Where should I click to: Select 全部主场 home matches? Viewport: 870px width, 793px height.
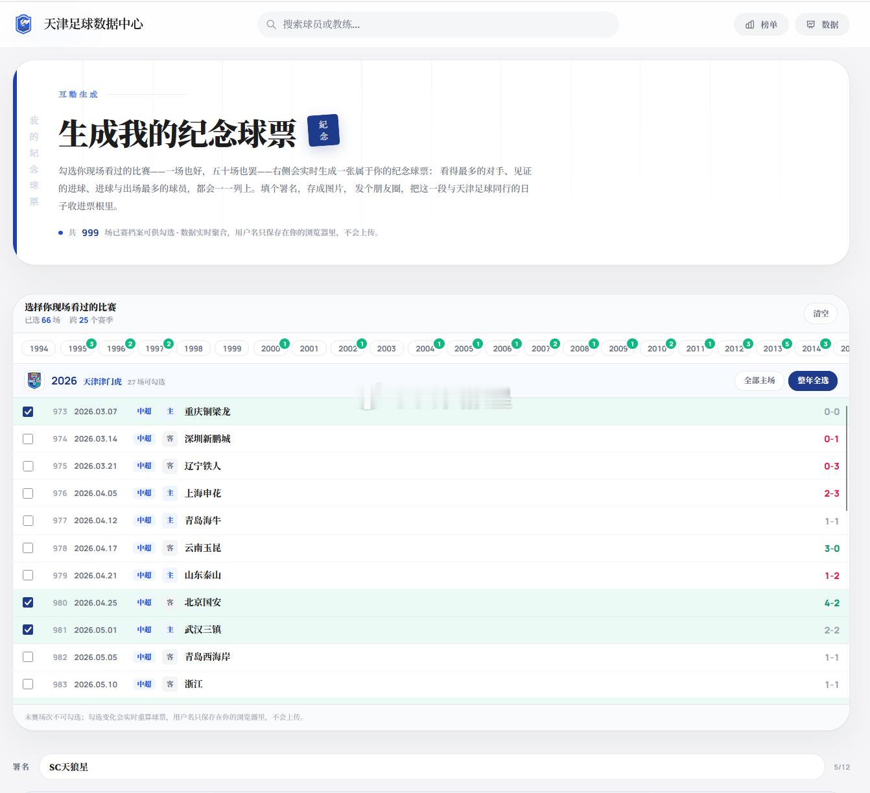coord(759,381)
